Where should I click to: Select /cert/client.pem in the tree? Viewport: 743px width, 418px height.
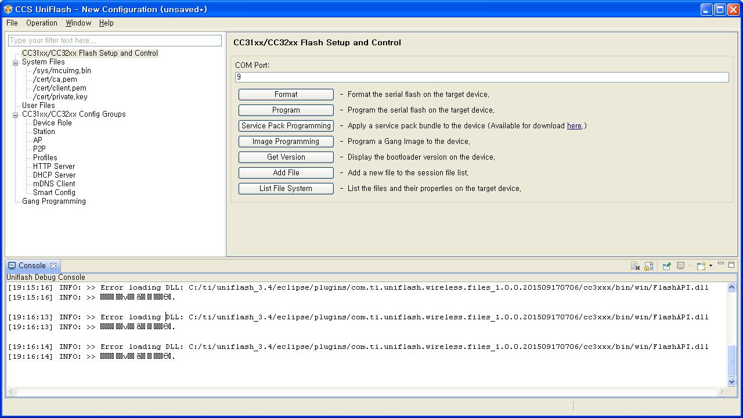click(60, 88)
